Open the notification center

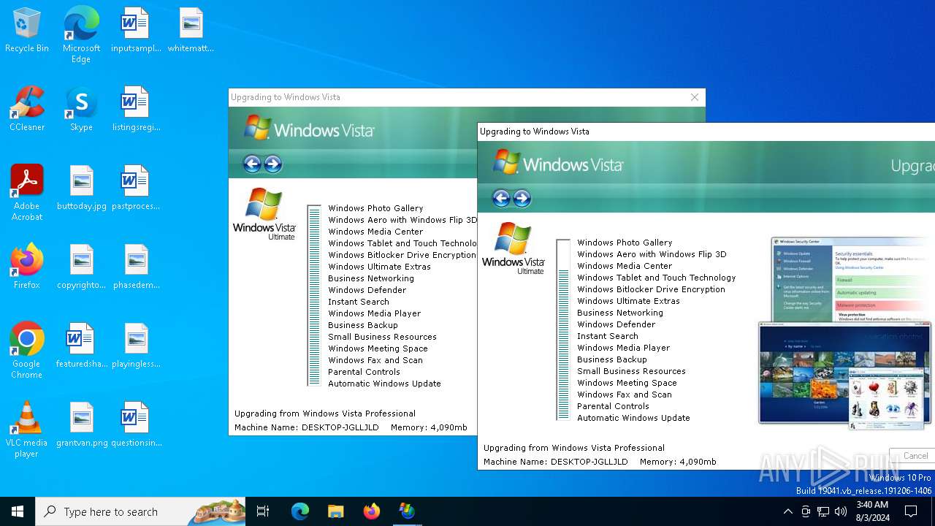pyautogui.click(x=911, y=511)
